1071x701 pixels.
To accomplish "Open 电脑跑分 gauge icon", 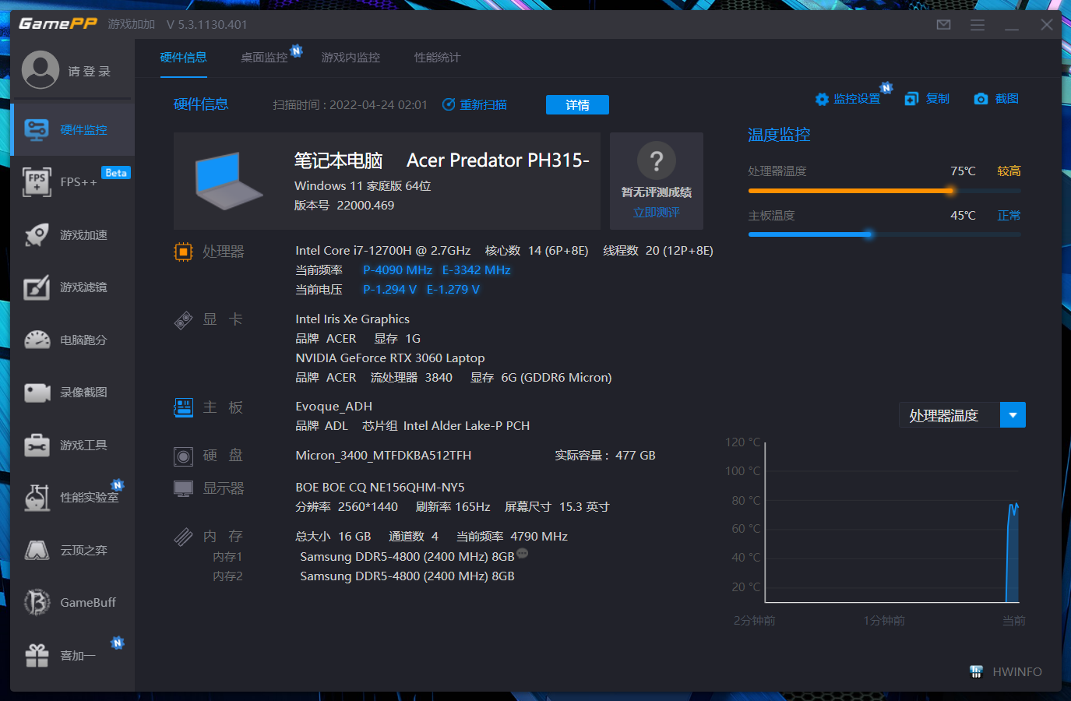I will 37,340.
